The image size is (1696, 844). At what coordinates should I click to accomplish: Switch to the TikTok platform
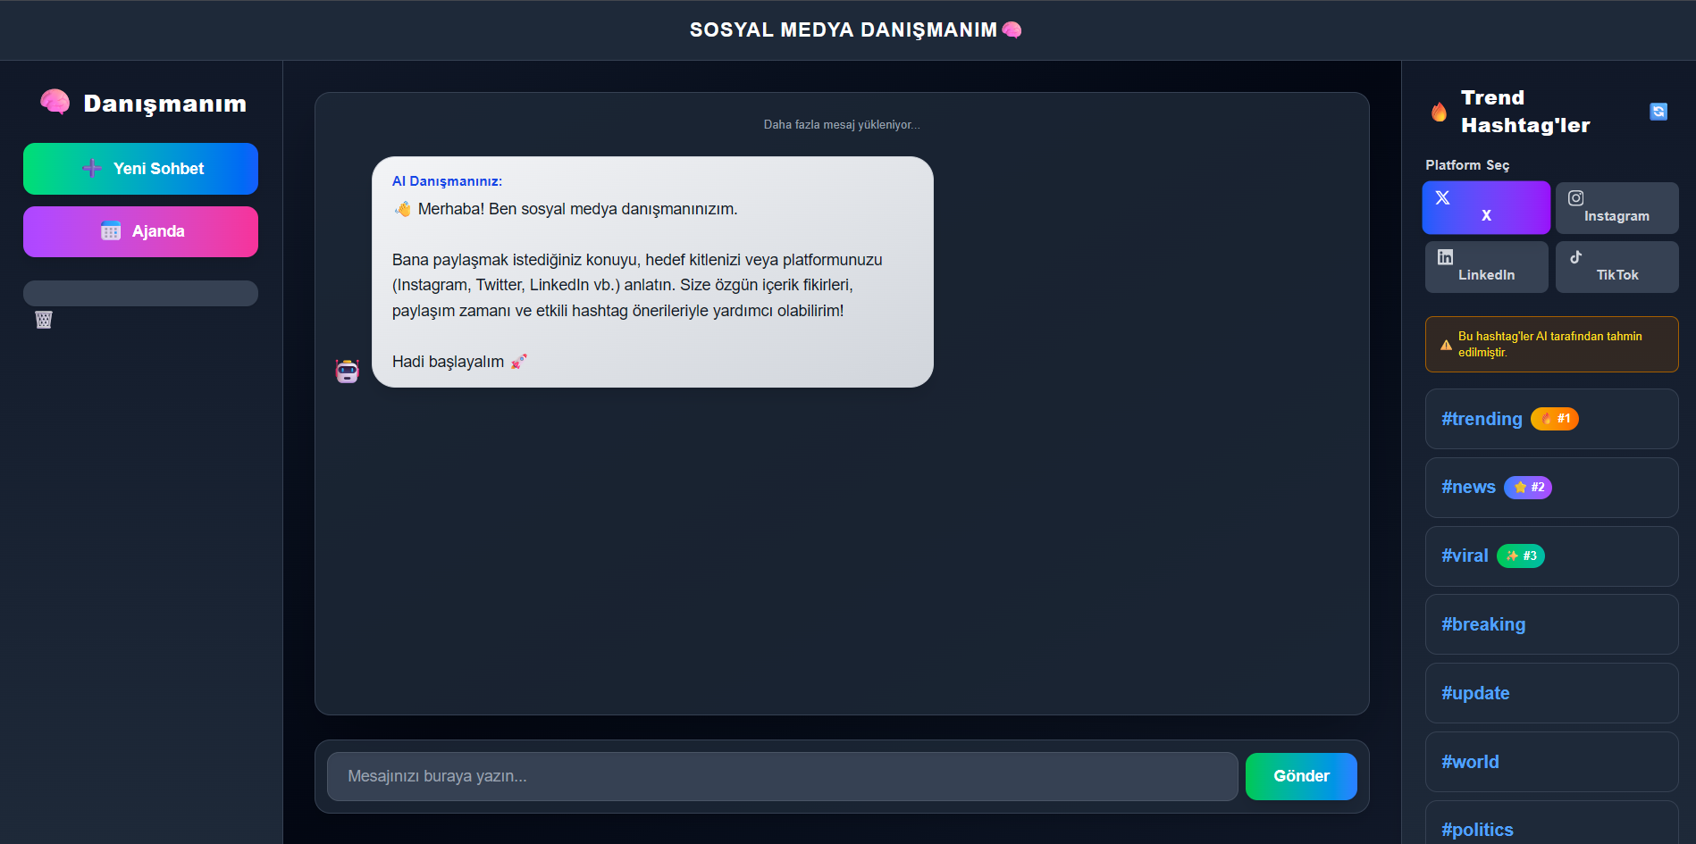click(x=1616, y=267)
